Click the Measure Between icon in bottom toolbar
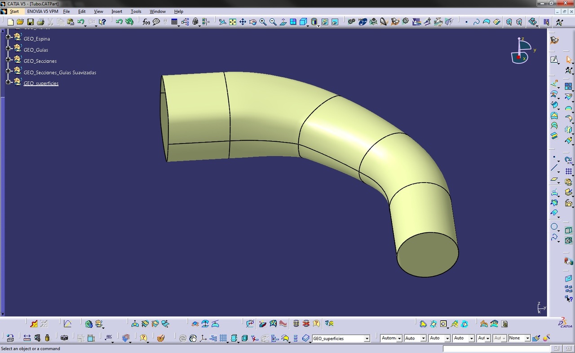This screenshot has width=575, height=353. click(x=27, y=338)
